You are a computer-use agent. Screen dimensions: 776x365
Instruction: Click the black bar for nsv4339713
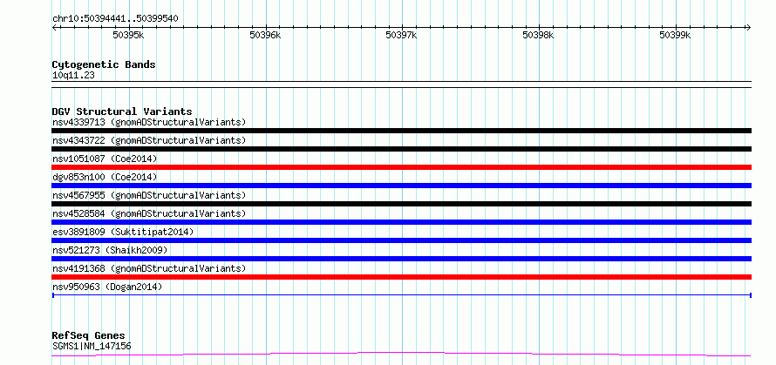coord(402,131)
